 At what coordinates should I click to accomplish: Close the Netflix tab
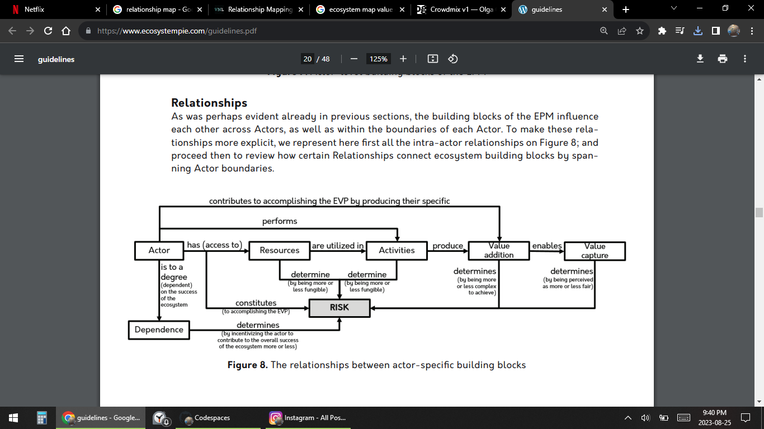point(97,9)
